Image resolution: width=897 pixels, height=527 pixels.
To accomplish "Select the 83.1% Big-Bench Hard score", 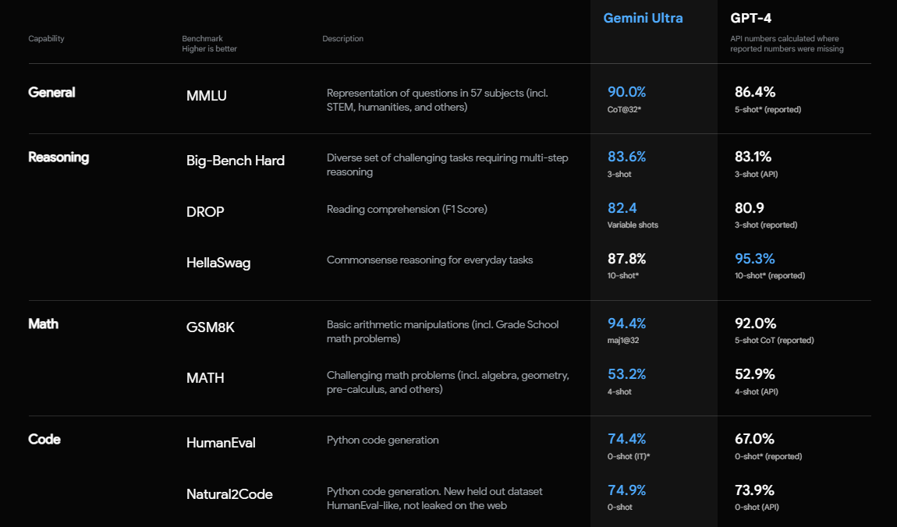I will click(x=753, y=157).
